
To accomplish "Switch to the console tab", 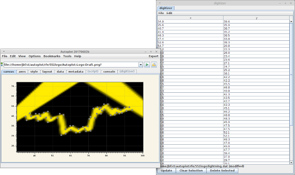I will click(x=109, y=71).
